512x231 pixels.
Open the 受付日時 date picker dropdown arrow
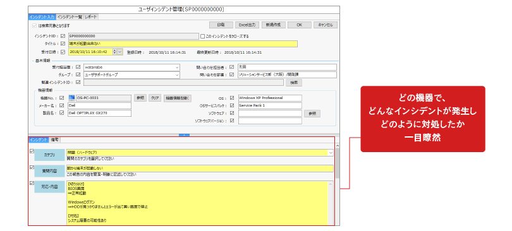click(120, 52)
